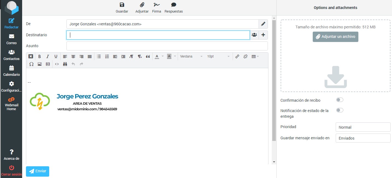Go to Webmail Home
Screen dimensions: 392x178
click(x=11, y=104)
